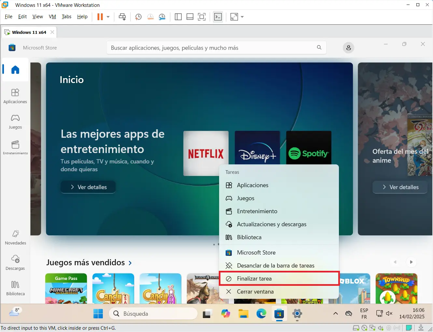
Task: Open the View menu in VMware
Action: point(38,17)
